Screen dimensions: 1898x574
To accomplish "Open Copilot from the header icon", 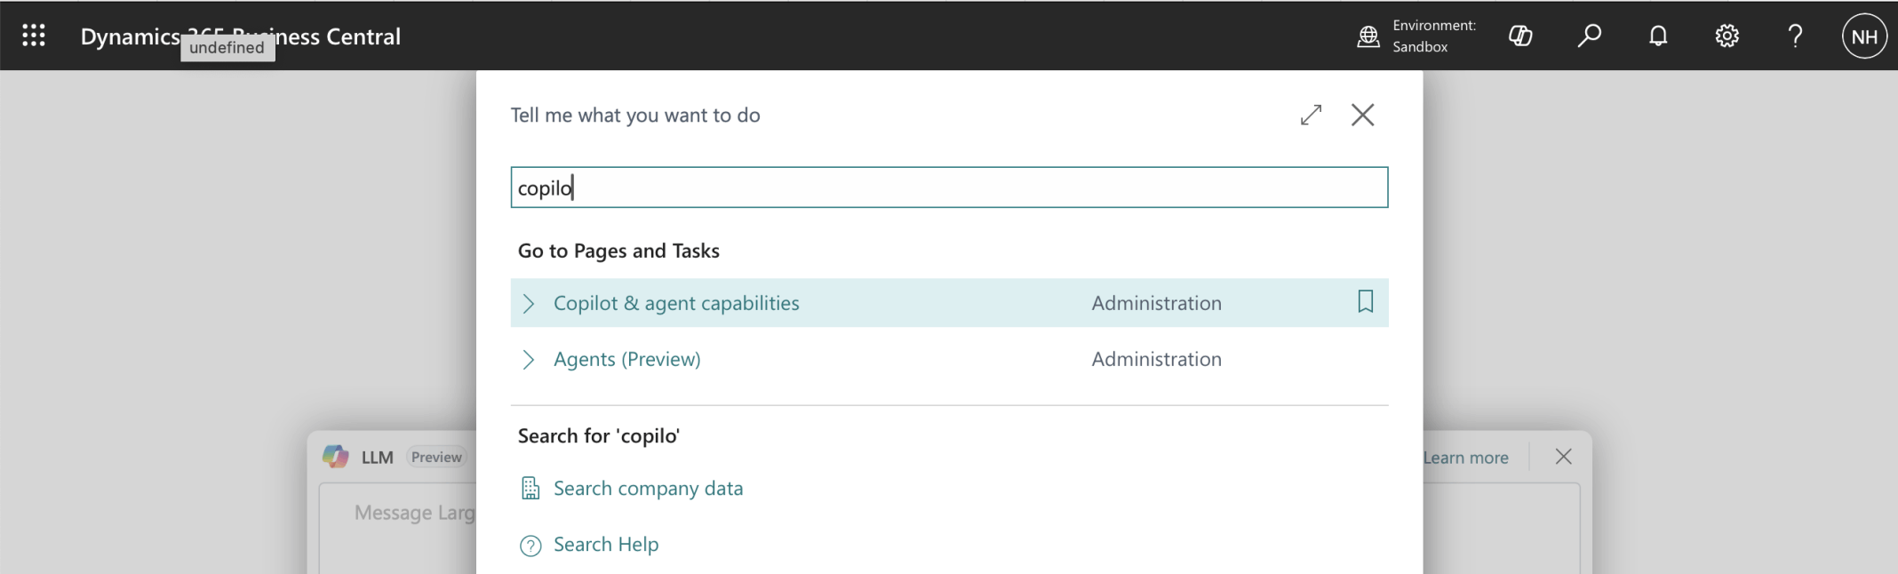I will click(1520, 36).
